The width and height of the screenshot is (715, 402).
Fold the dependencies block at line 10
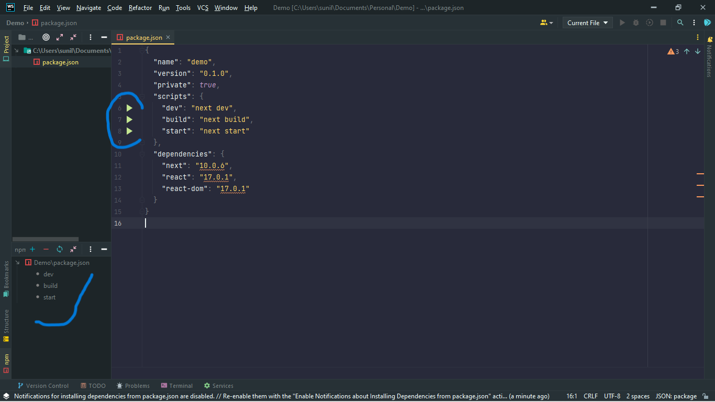pos(142,154)
